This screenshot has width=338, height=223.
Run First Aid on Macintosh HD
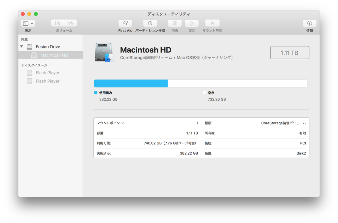pos(125,23)
